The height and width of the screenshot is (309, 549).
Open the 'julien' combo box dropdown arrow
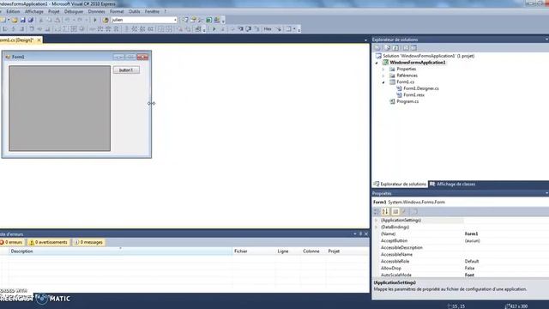pyautogui.click(x=175, y=20)
